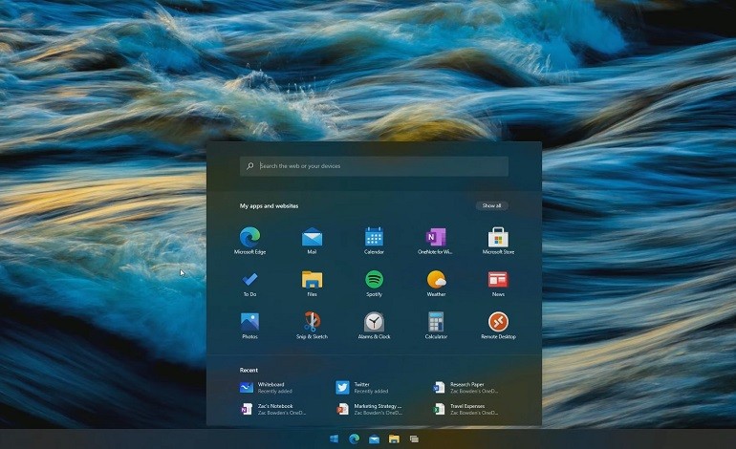The height and width of the screenshot is (449, 736).
Task: Launch the Calculator app
Action: pos(436,326)
